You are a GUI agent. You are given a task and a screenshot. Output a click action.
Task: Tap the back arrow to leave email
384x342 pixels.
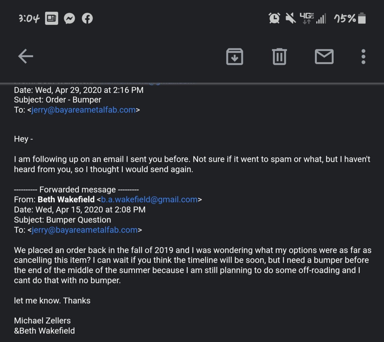click(26, 56)
